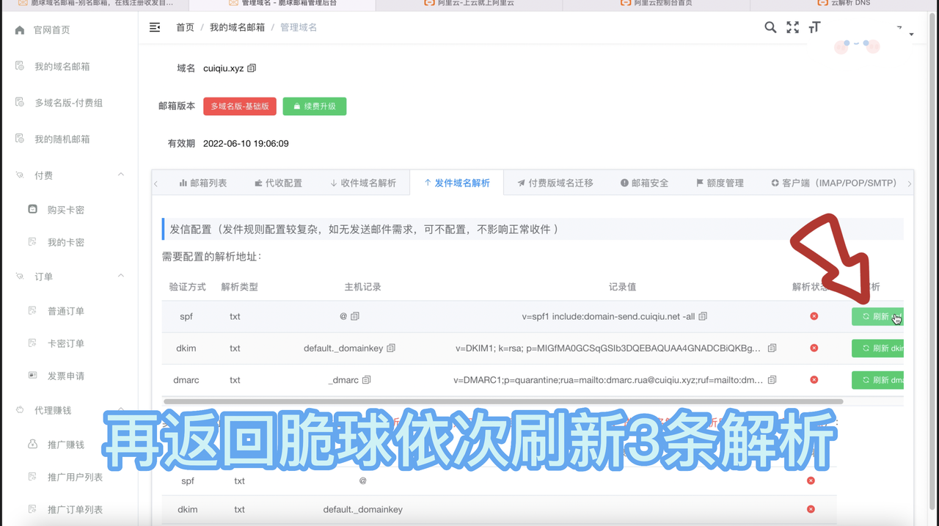Switch to 收件域名解析 tab
The width and height of the screenshot is (939, 526).
click(x=362, y=183)
